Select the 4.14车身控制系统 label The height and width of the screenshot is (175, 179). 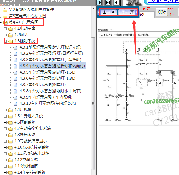30,172
